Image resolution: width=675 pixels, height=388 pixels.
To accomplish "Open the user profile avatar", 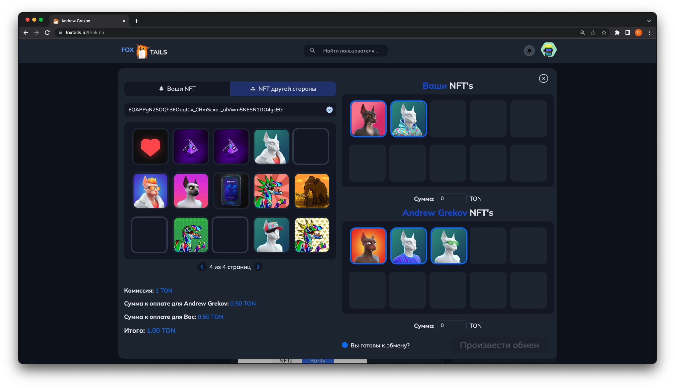I will click(548, 50).
